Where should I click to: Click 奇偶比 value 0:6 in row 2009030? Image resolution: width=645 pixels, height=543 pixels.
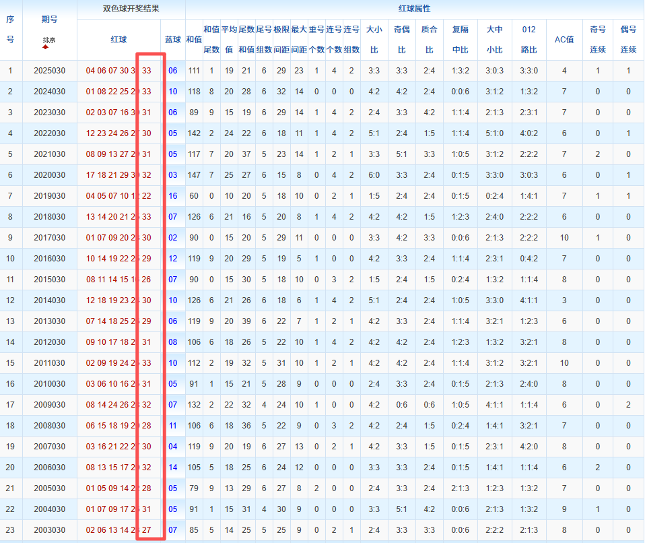(x=401, y=405)
